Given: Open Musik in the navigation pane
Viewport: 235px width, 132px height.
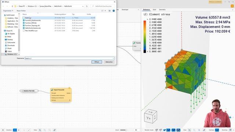Looking at the screenshot, I should point(8,48).
